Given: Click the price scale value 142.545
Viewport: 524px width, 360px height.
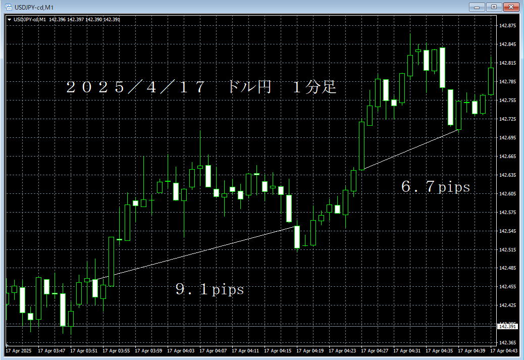Looking at the screenshot, I should (507, 231).
